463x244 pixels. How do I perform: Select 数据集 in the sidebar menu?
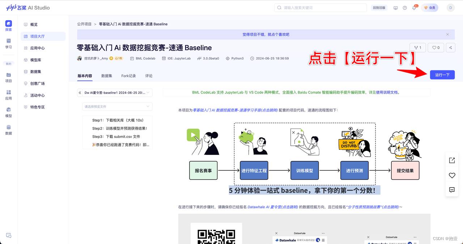[43, 71]
